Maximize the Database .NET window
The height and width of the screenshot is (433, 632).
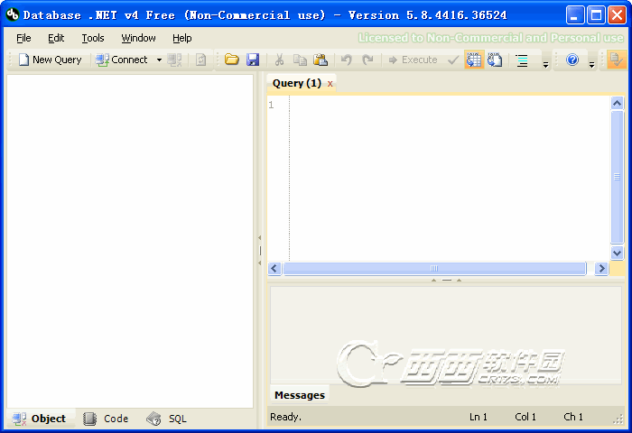(596, 15)
